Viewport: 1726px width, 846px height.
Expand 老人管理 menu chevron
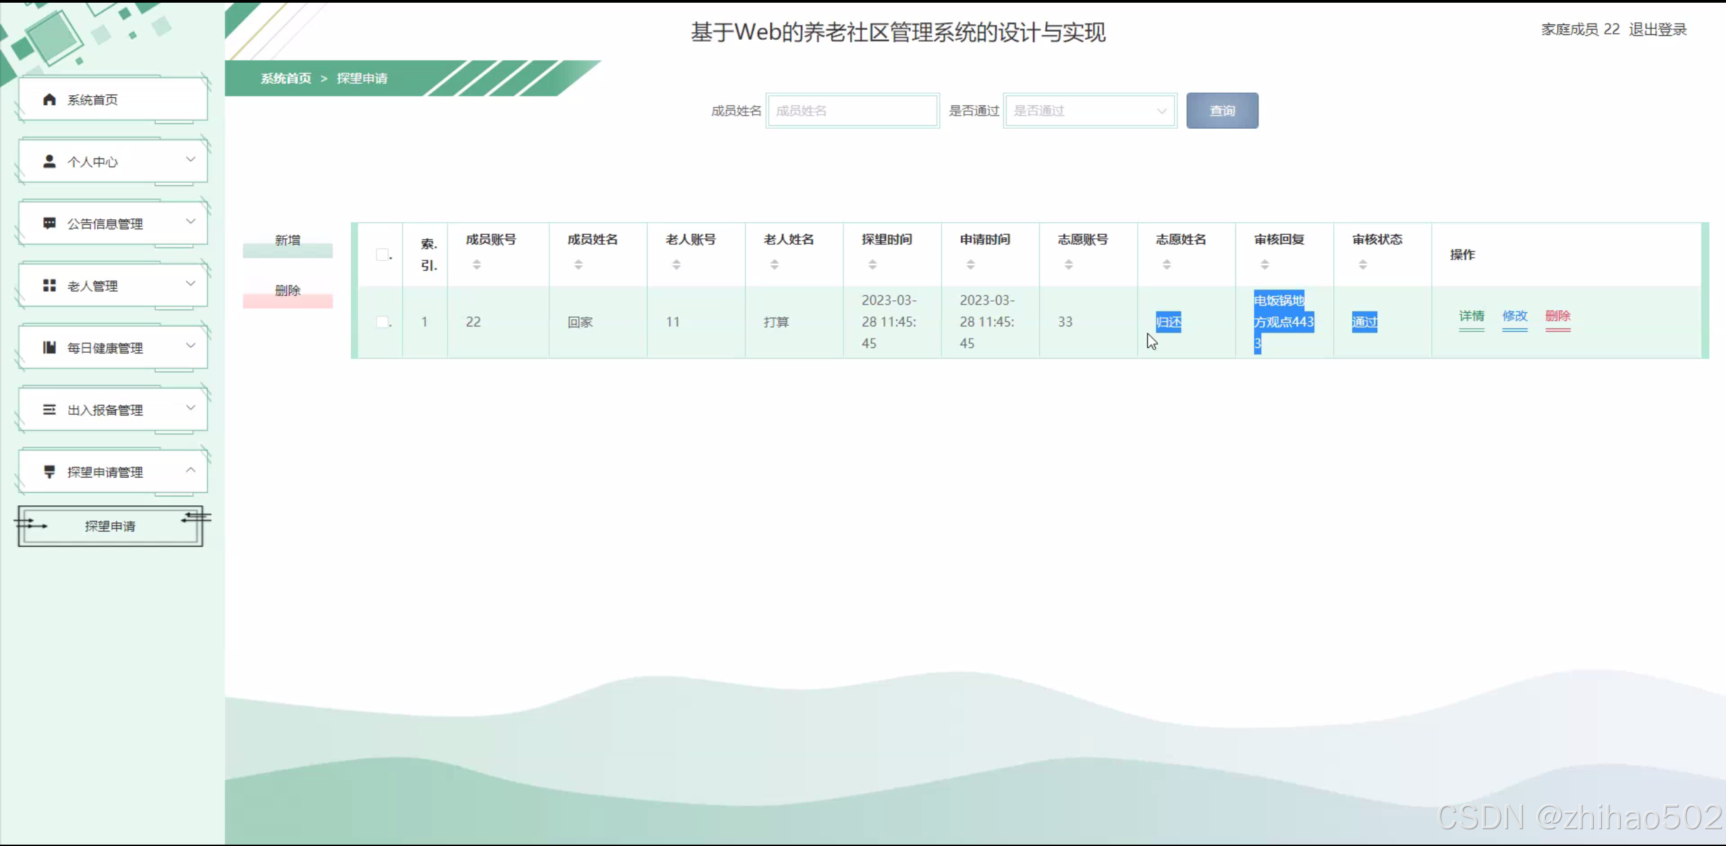(x=190, y=283)
